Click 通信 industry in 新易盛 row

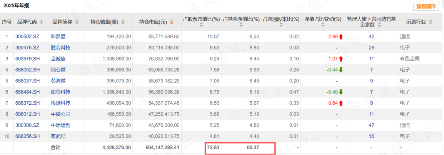coord(406,36)
